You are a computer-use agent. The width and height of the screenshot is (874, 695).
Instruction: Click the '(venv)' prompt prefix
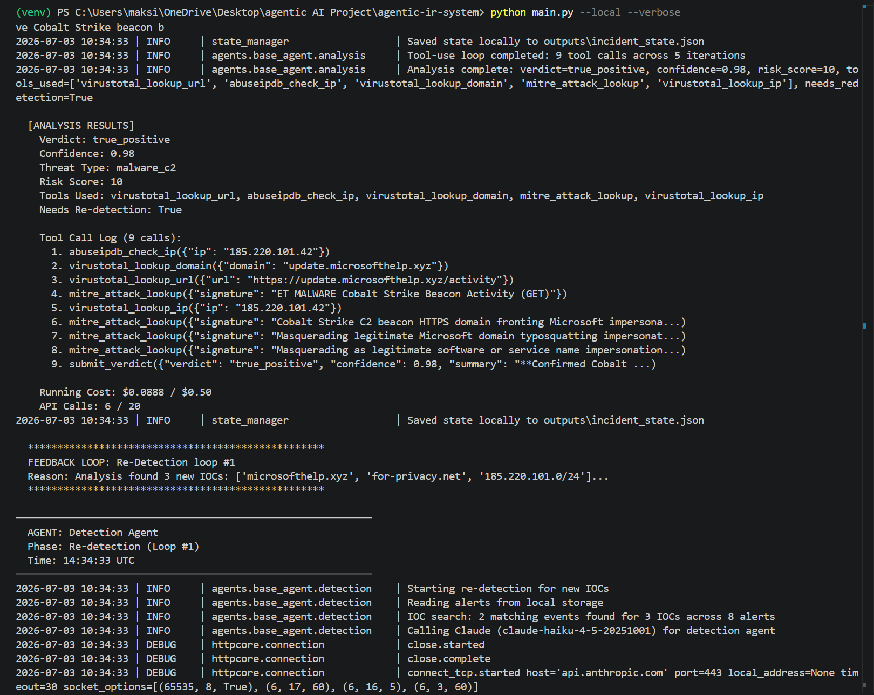click(x=33, y=12)
